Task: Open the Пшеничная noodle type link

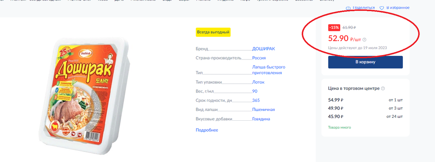Action: pos(264,109)
